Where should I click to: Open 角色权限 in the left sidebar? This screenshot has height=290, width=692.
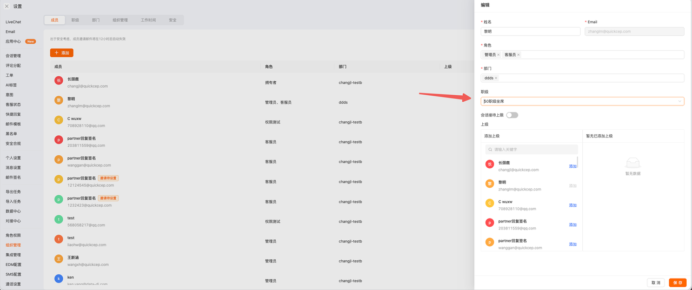point(14,235)
